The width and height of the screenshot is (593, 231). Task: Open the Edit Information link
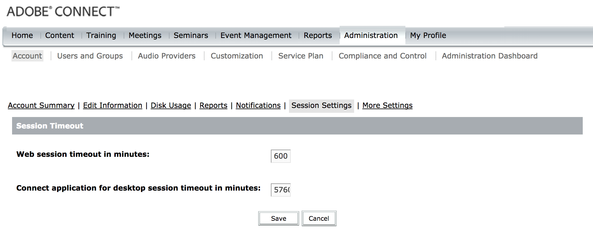click(113, 106)
